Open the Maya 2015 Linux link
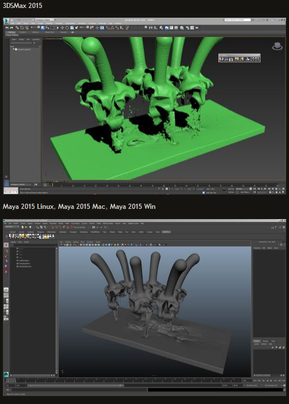 click(x=29, y=207)
